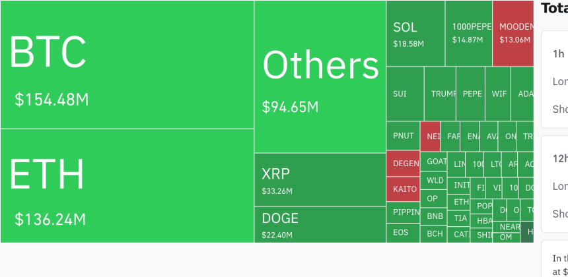Select the 1000PEPE $14.87M tile
This screenshot has width=568, height=277.
[468, 34]
